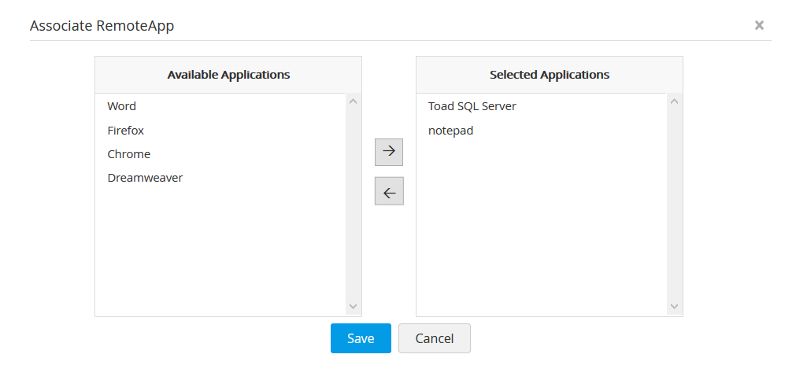Select Word in Available Applications
The image size is (796, 369).
click(122, 106)
